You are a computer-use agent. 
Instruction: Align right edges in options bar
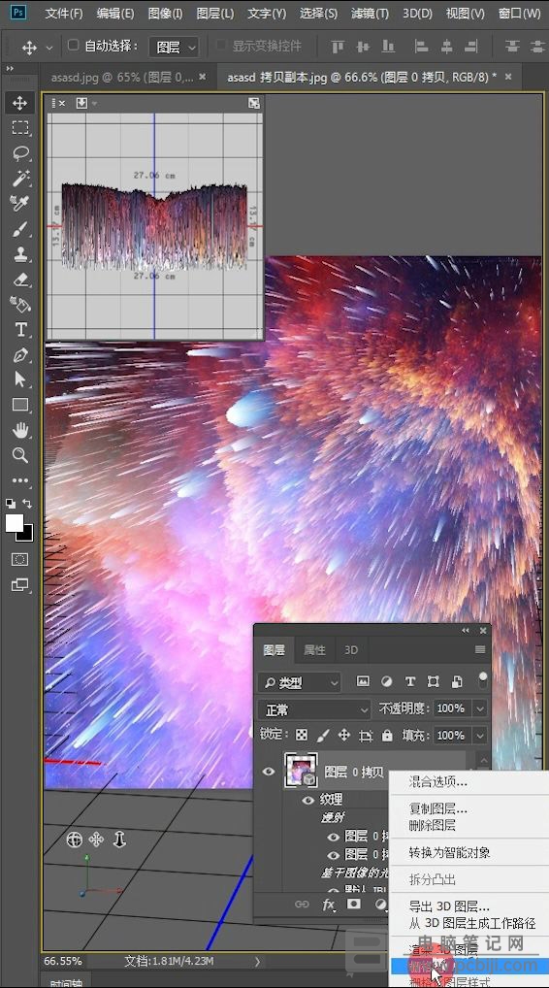click(470, 46)
